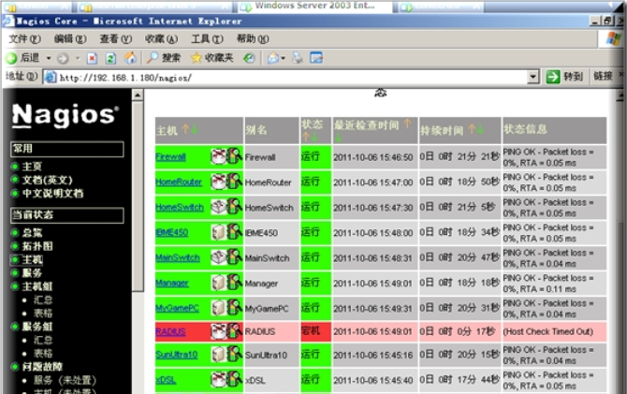Open 中文说明文档 sidebar link
The height and width of the screenshot is (394, 627).
point(52,193)
